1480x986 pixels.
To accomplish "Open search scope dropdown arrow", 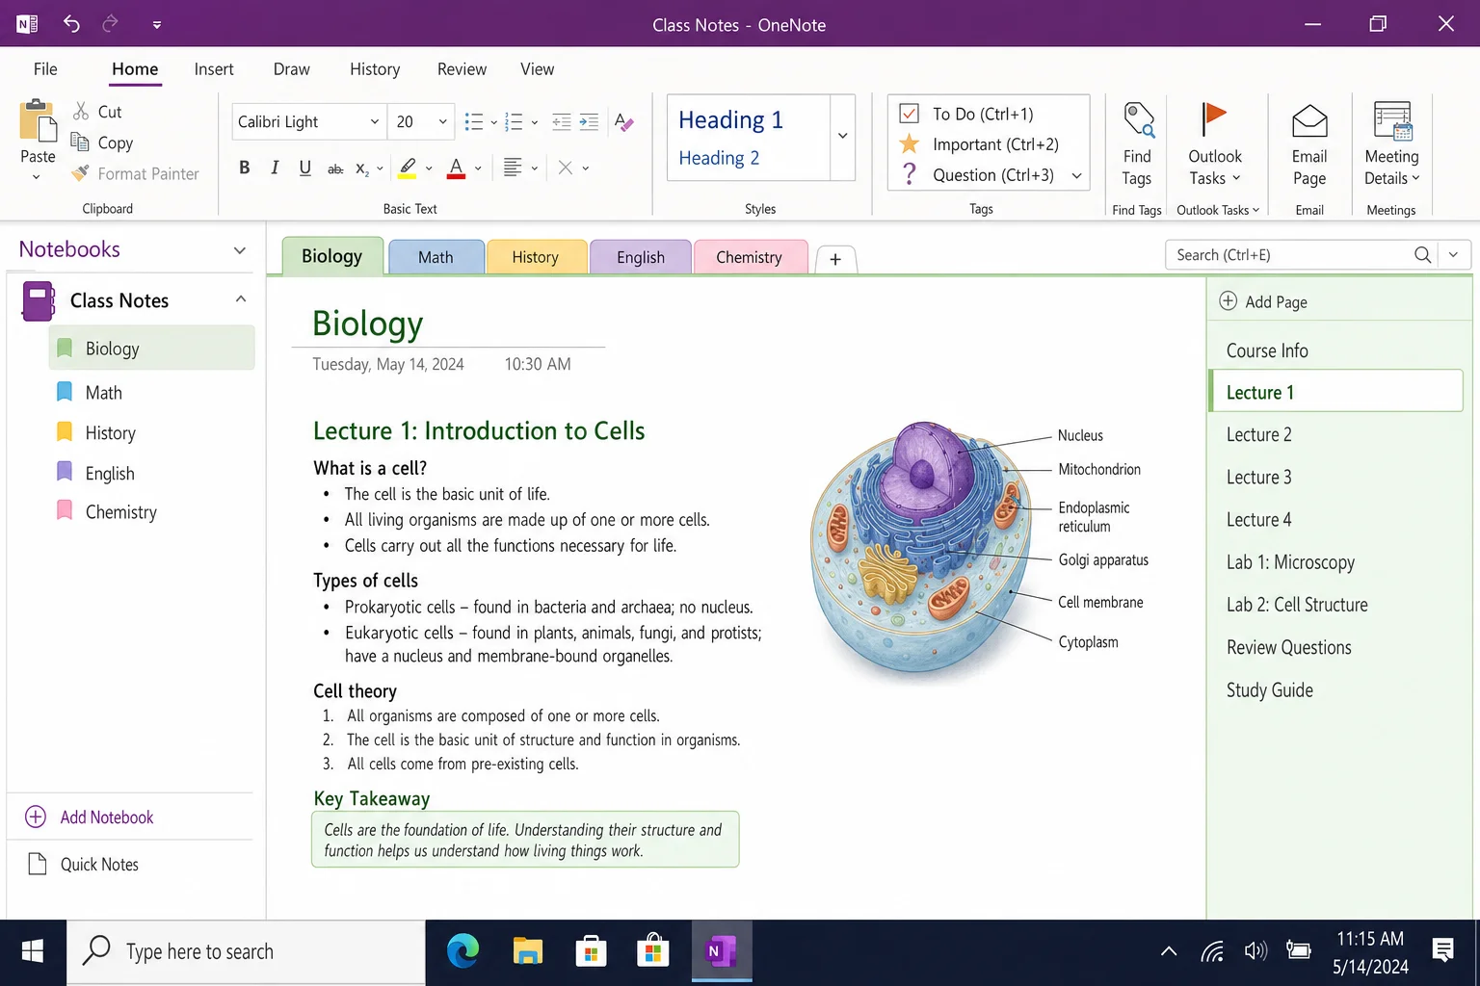I will (x=1453, y=254).
